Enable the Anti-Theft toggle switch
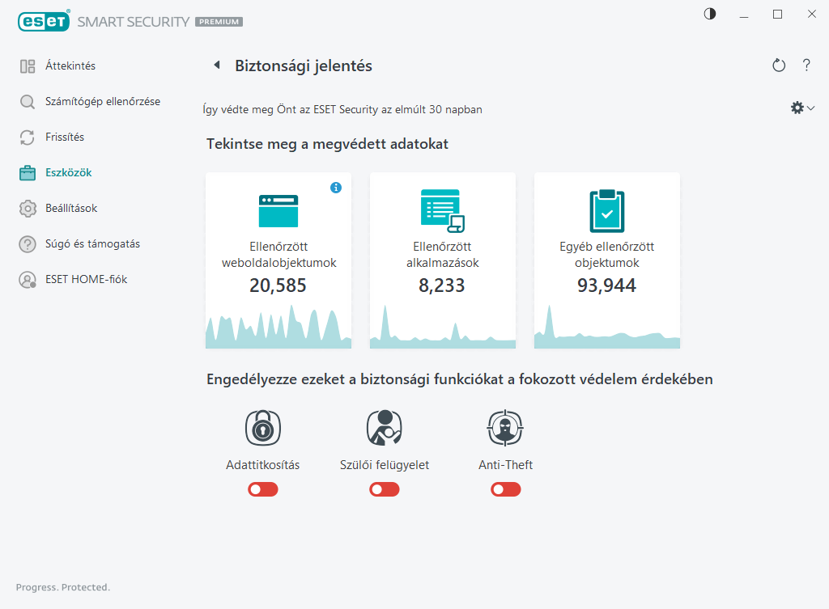Viewport: 829px width, 609px height. click(x=505, y=489)
